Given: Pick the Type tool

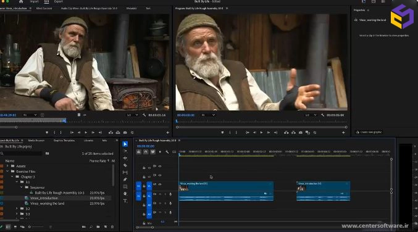Looking at the screenshot, I should point(125,201).
